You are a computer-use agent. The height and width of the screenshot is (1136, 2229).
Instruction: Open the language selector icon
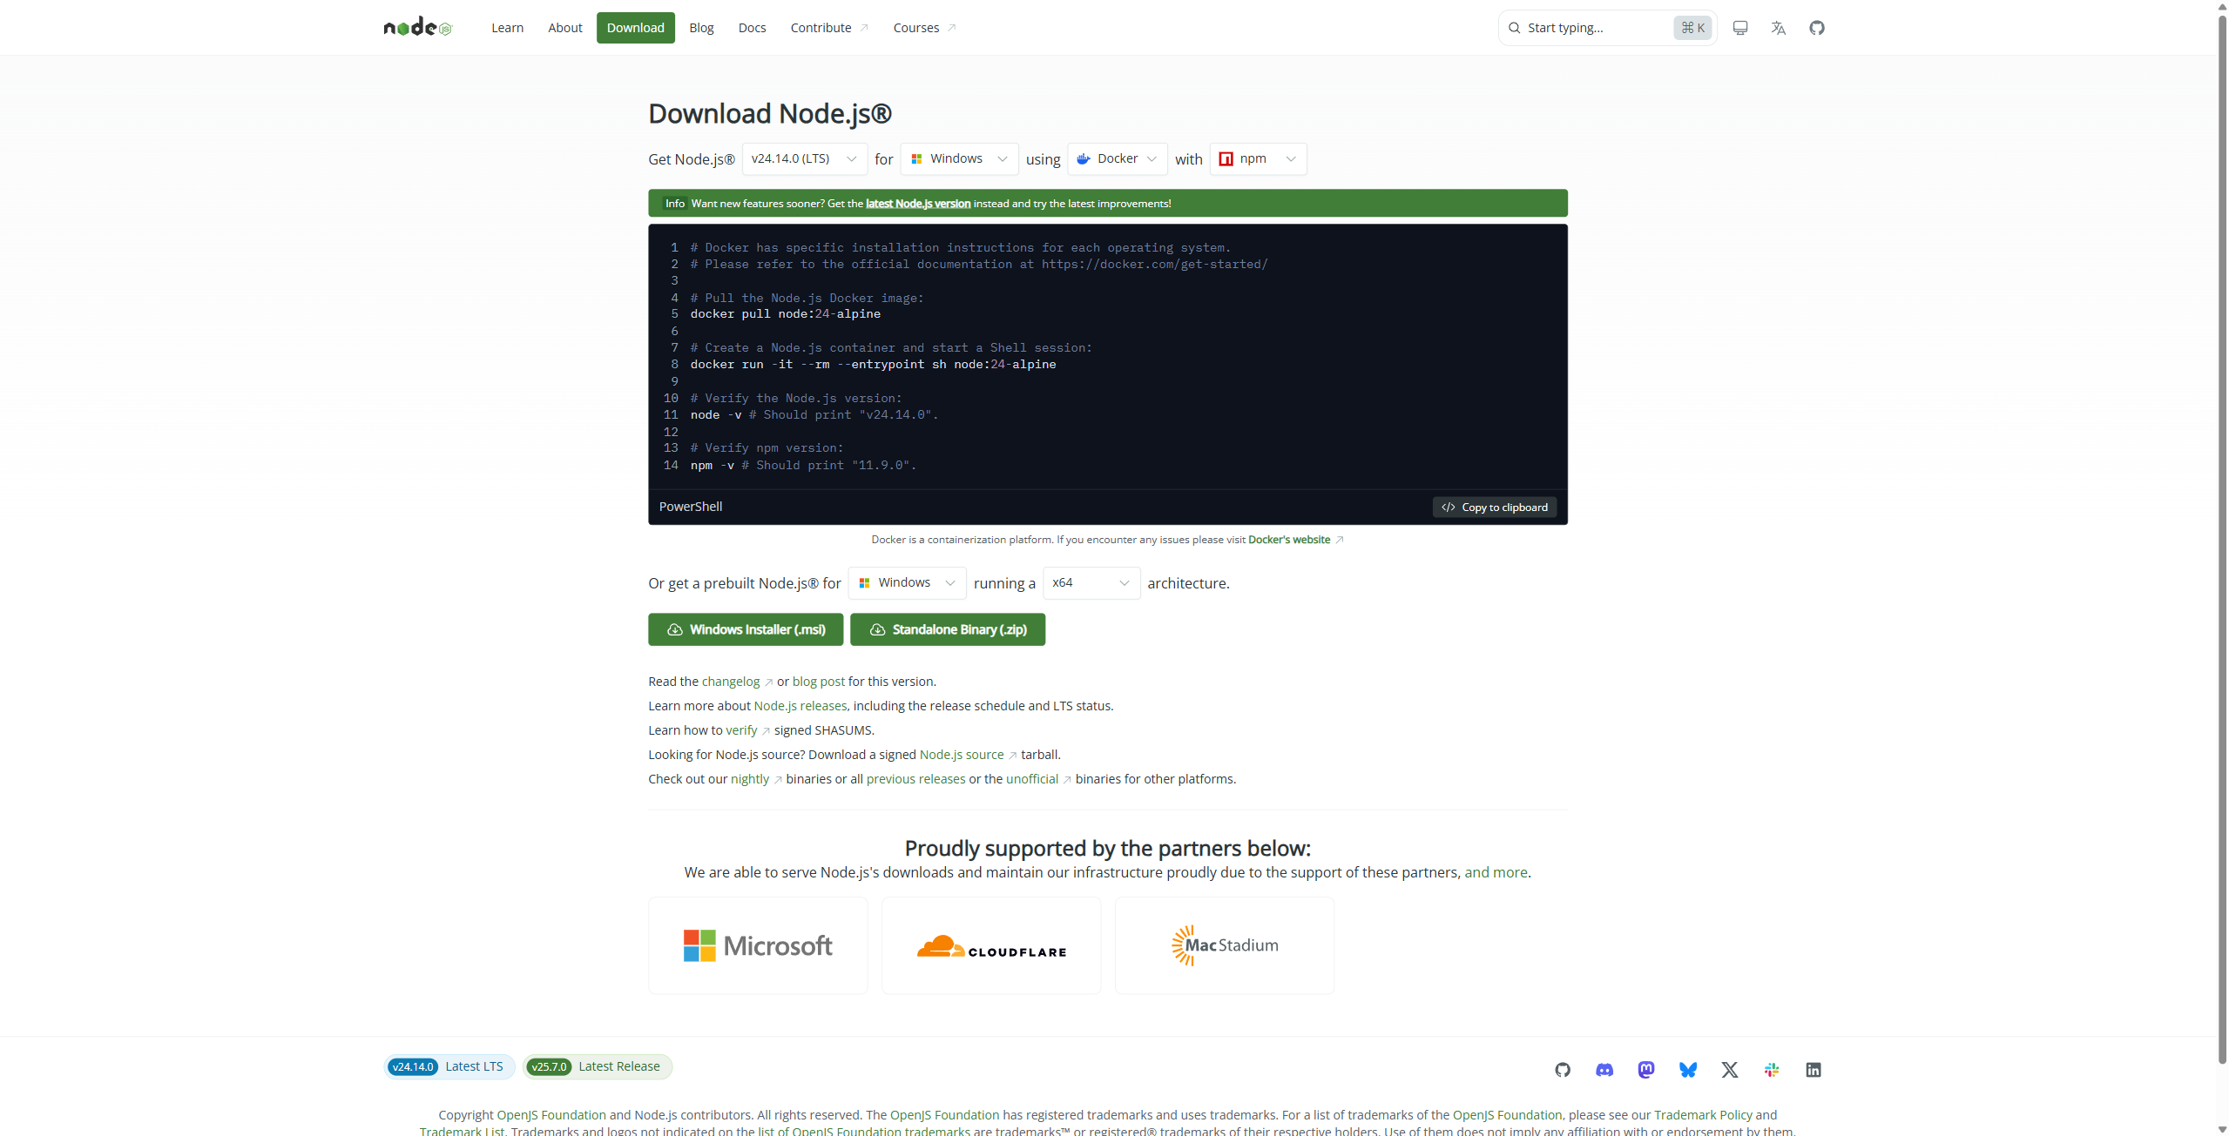[1778, 27]
